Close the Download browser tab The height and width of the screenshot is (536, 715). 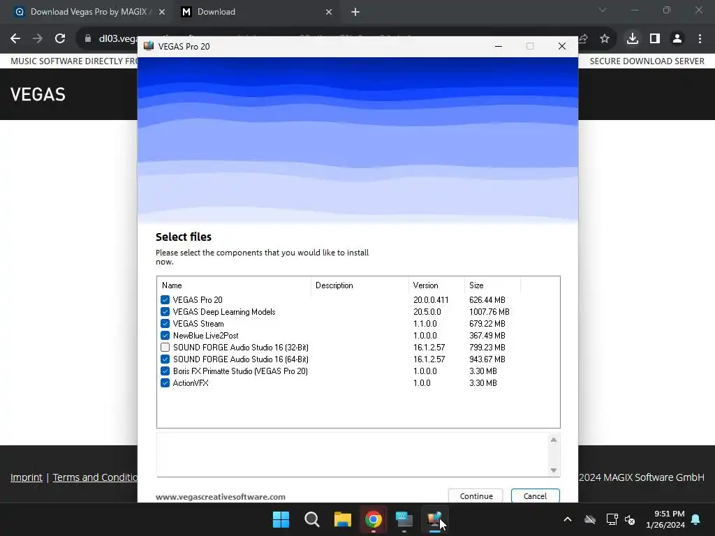click(329, 13)
